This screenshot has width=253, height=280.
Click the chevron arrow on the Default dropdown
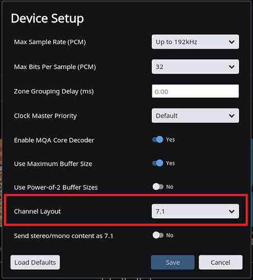pos(232,116)
